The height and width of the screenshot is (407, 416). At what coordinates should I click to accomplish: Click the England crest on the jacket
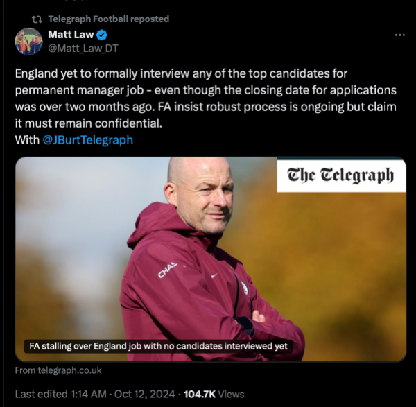pos(245,287)
